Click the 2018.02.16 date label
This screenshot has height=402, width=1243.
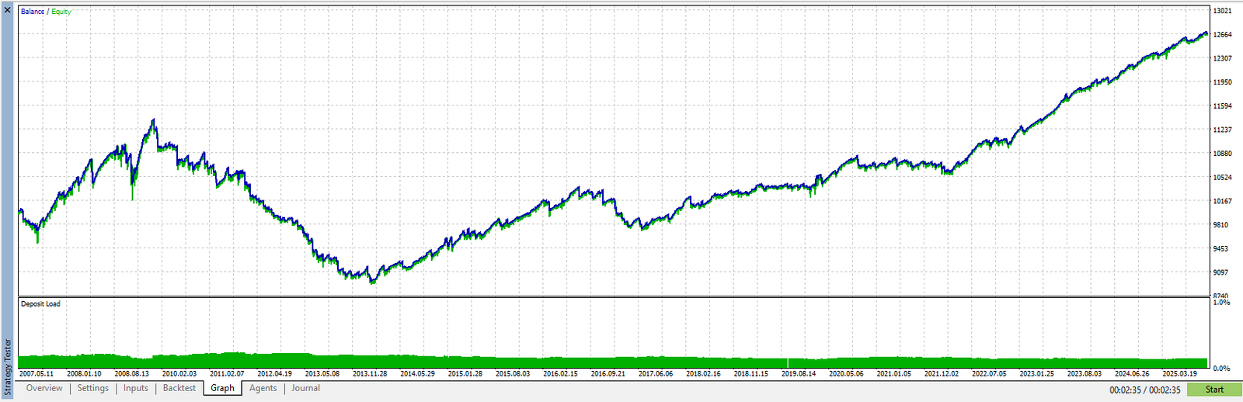[703, 373]
